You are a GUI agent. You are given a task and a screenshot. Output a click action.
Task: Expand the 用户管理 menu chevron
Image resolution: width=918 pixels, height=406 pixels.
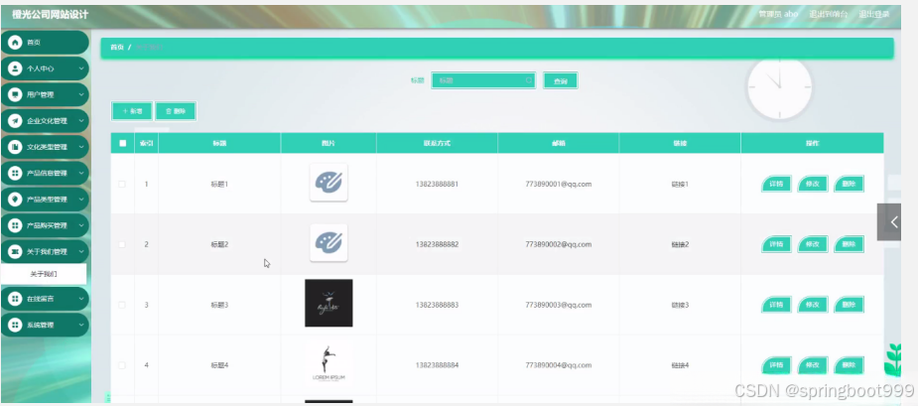coord(80,94)
